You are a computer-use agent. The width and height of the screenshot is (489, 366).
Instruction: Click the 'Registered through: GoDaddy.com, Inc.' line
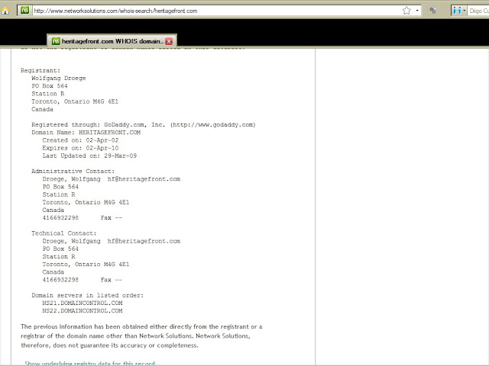[x=144, y=125]
